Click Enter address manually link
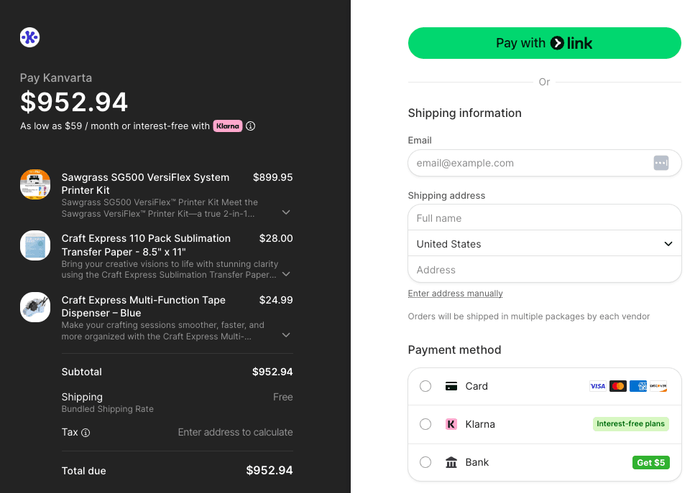The image size is (695, 493). click(455, 294)
